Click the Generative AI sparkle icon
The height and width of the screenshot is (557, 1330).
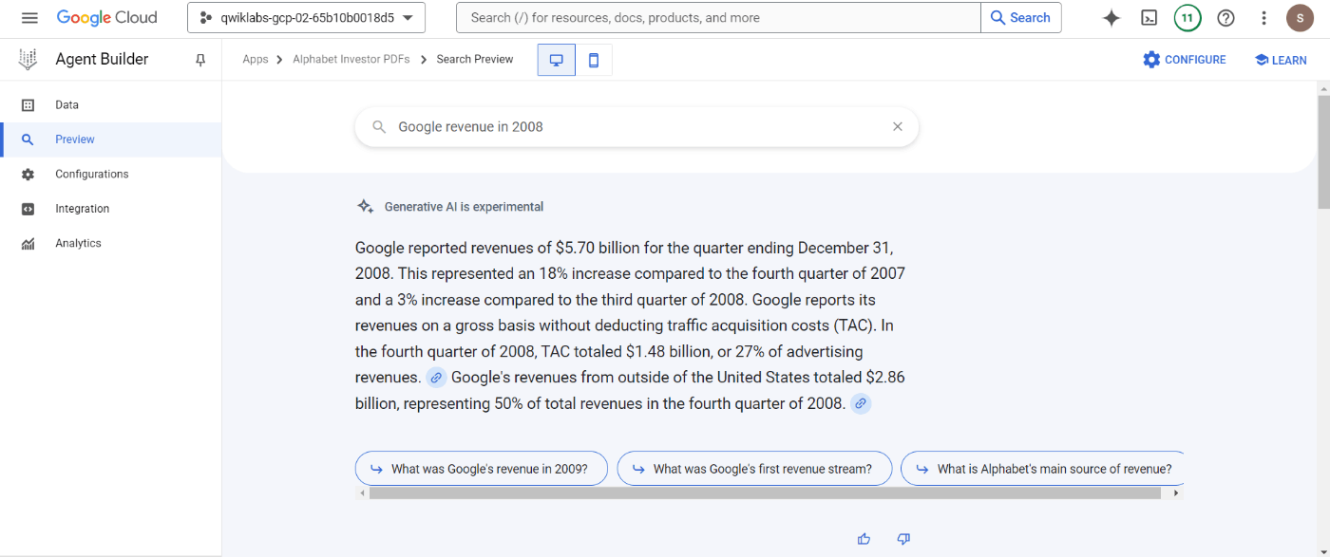pos(365,207)
